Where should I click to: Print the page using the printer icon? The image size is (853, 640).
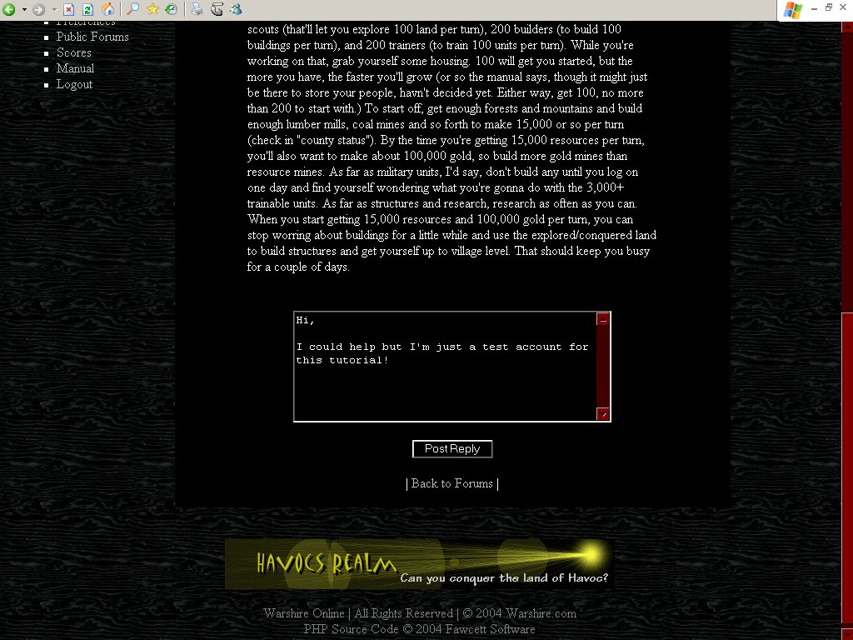(x=197, y=9)
